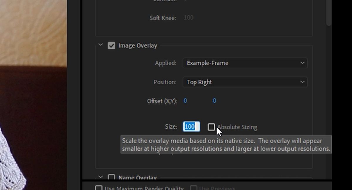Enable the Absolute Sizing option
352x190 pixels.
point(212,127)
